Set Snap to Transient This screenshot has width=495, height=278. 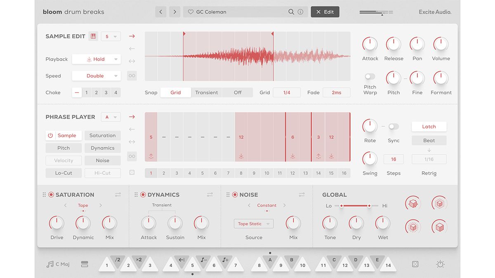207,93
